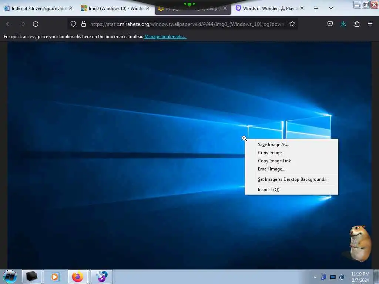Viewport: 379px width, 284px height.
Task: Open the extensions puzzle icon
Action: point(357,24)
